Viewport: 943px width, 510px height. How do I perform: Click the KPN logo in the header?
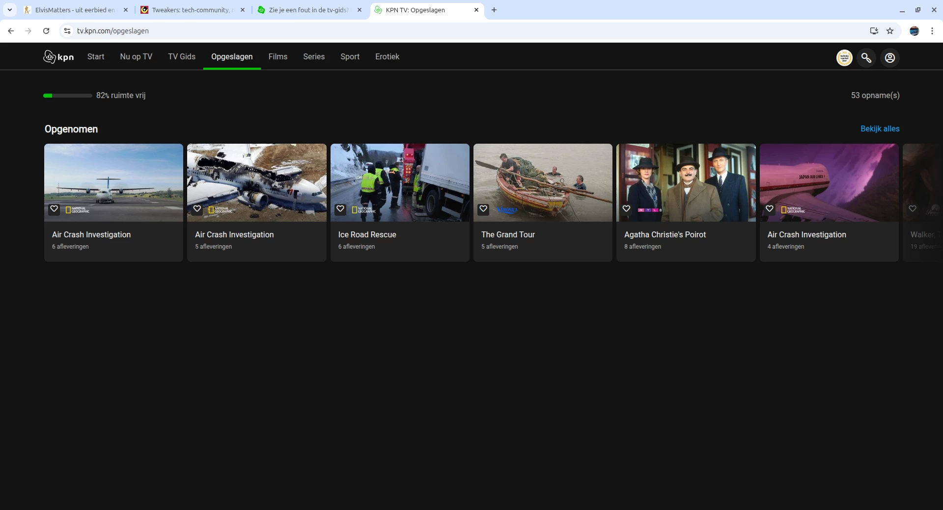pyautogui.click(x=58, y=57)
